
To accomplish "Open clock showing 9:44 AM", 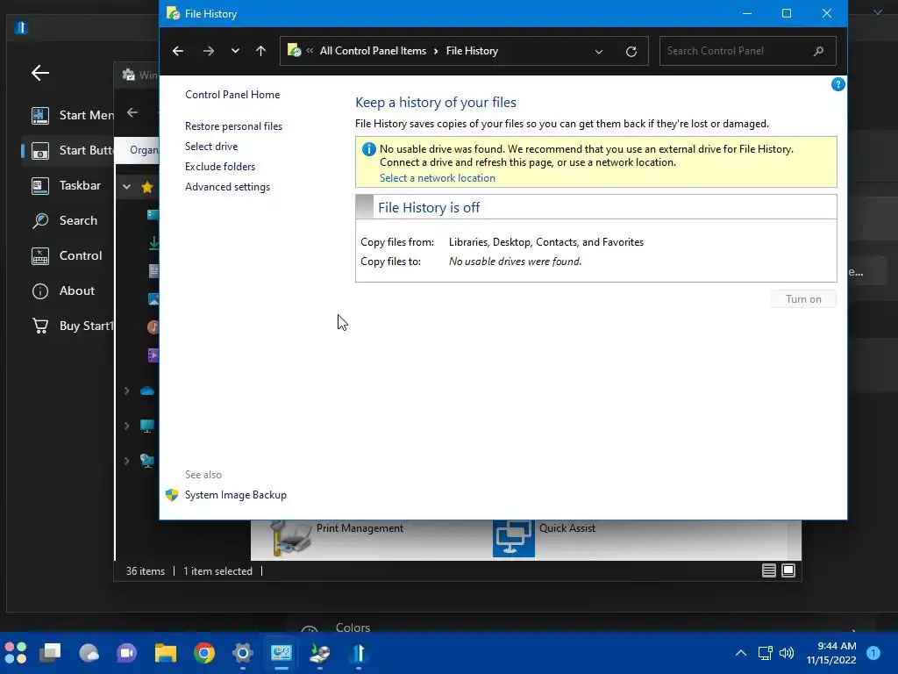I will click(831, 653).
